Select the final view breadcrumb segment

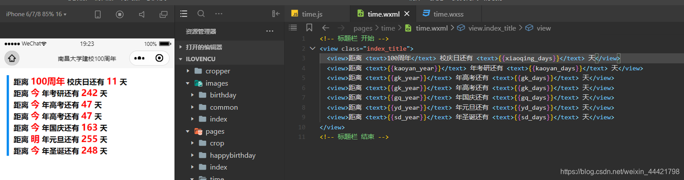coord(538,28)
